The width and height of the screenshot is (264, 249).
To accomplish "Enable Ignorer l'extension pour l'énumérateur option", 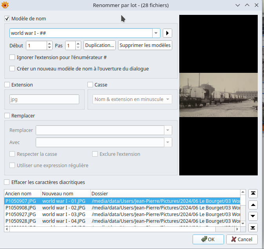I will click(x=13, y=57).
